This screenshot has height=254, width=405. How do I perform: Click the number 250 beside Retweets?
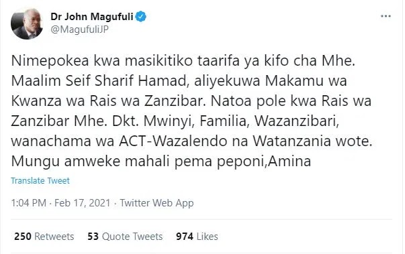pyautogui.click(x=23, y=236)
